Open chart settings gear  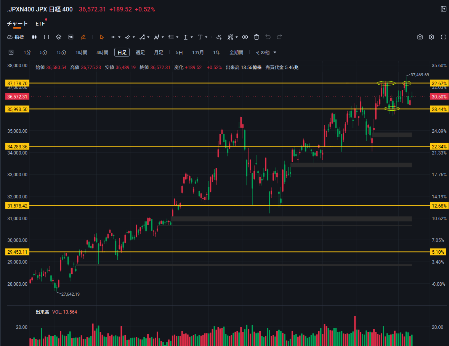click(x=431, y=37)
